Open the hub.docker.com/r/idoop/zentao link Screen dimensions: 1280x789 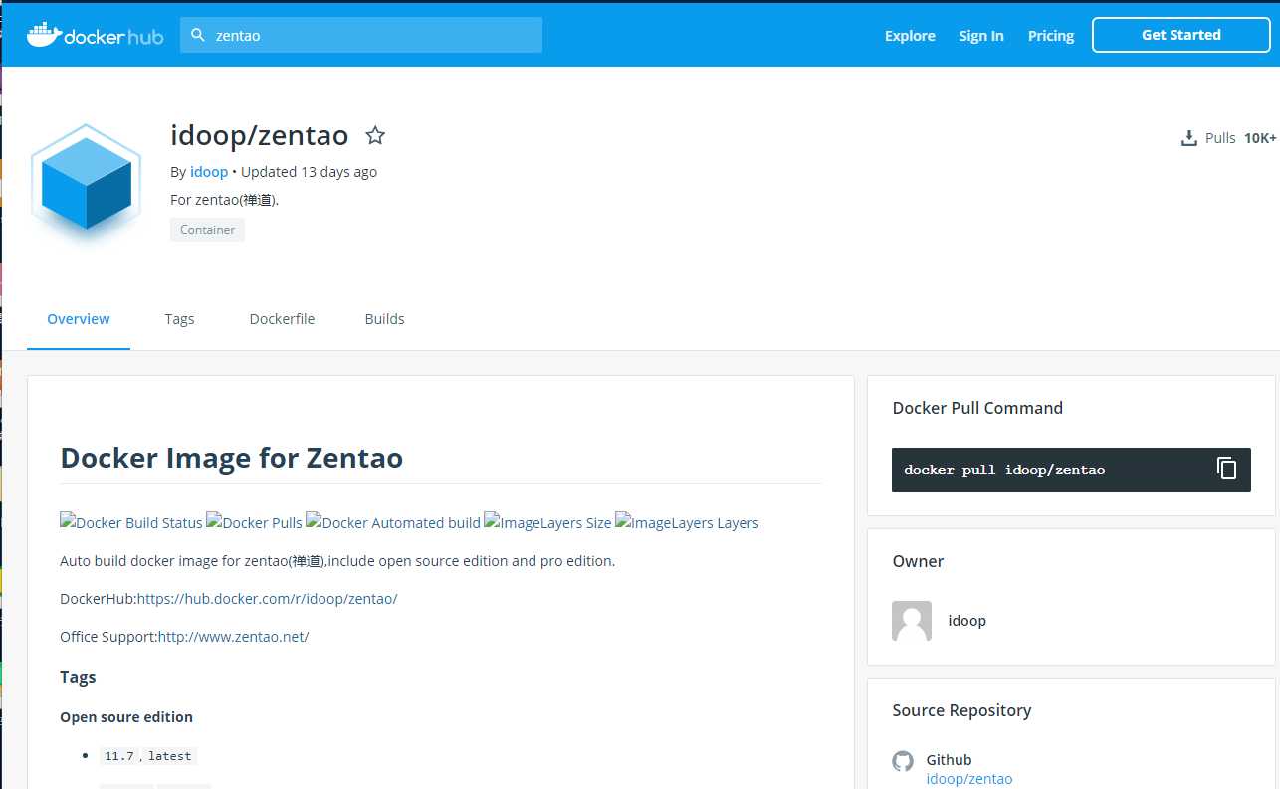[x=267, y=599]
